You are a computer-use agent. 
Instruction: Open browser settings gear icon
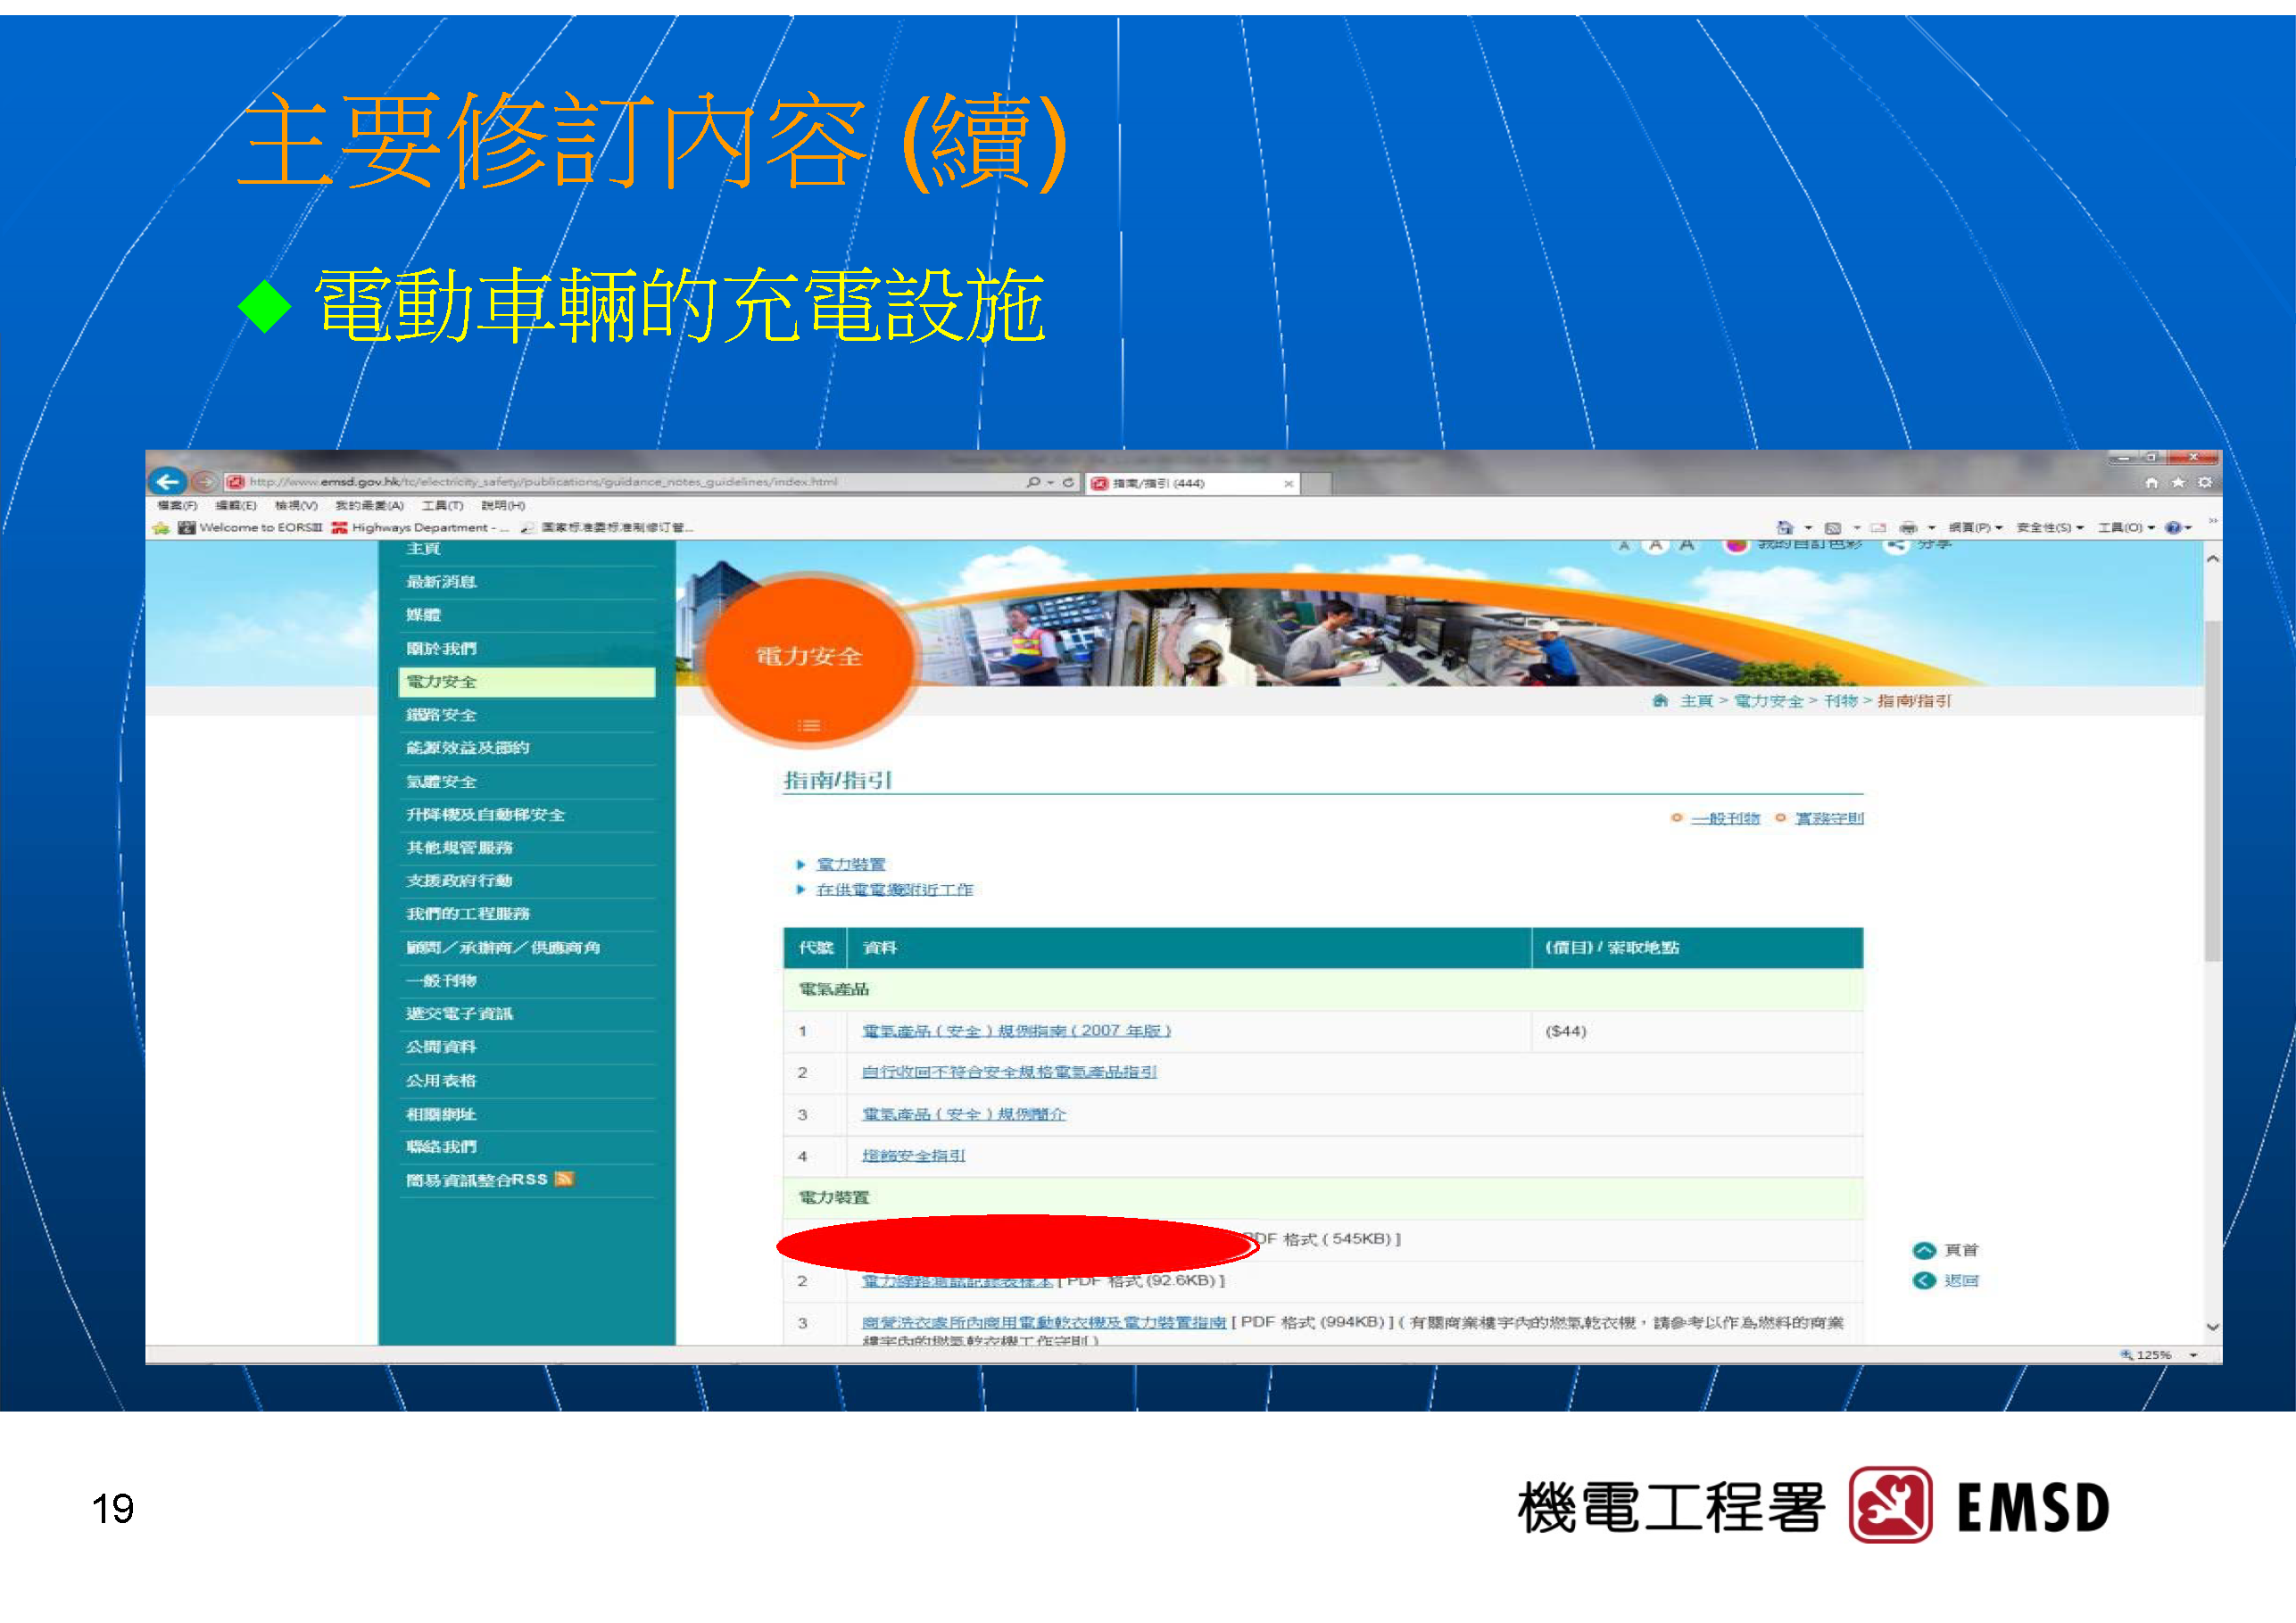click(x=2205, y=483)
